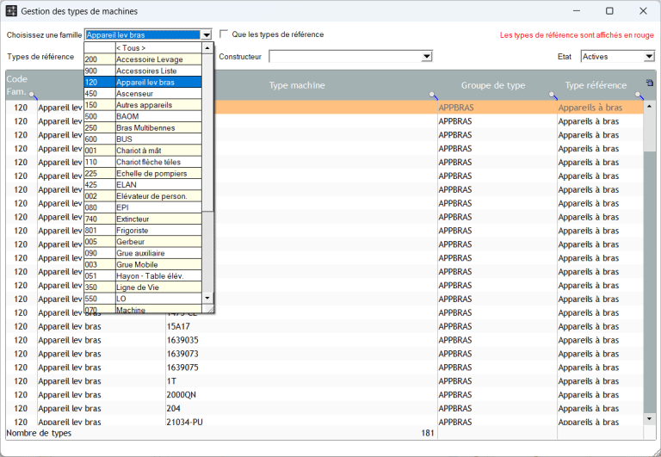
Task: Select row with type machine 204
Action: [324, 409]
